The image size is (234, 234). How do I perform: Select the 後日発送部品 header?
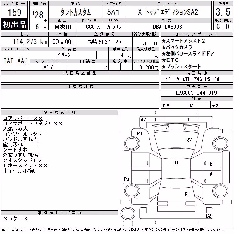point(80,73)
